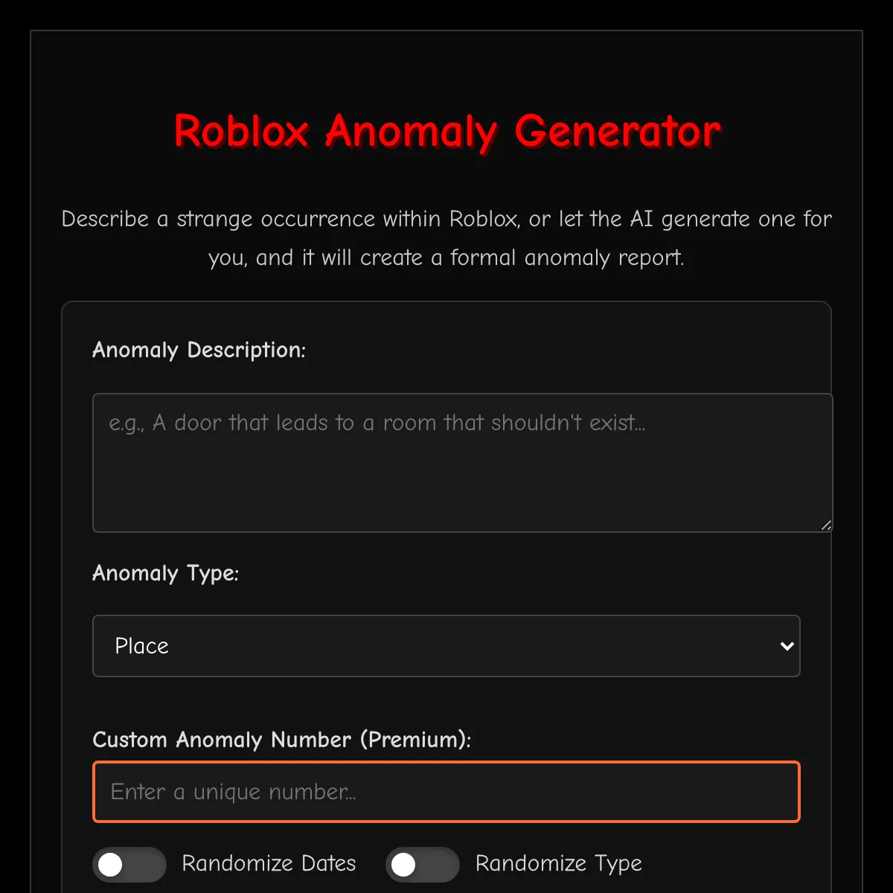893x893 pixels.
Task: Click the text area resize grip icon
Action: click(825, 525)
